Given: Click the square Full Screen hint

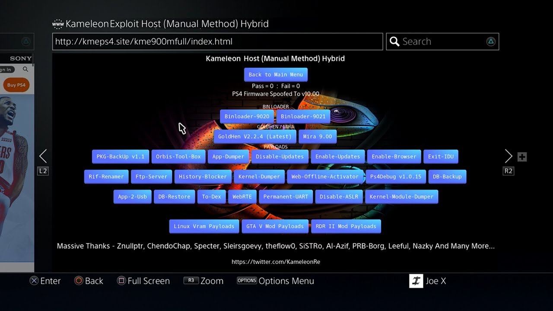Looking at the screenshot, I should coord(143,281).
